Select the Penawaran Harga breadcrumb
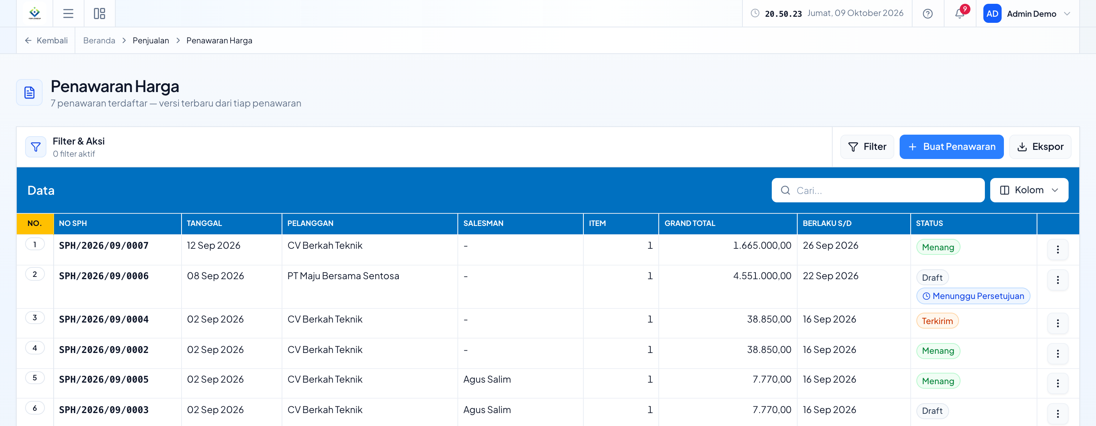This screenshot has height=426, width=1096. (x=219, y=40)
